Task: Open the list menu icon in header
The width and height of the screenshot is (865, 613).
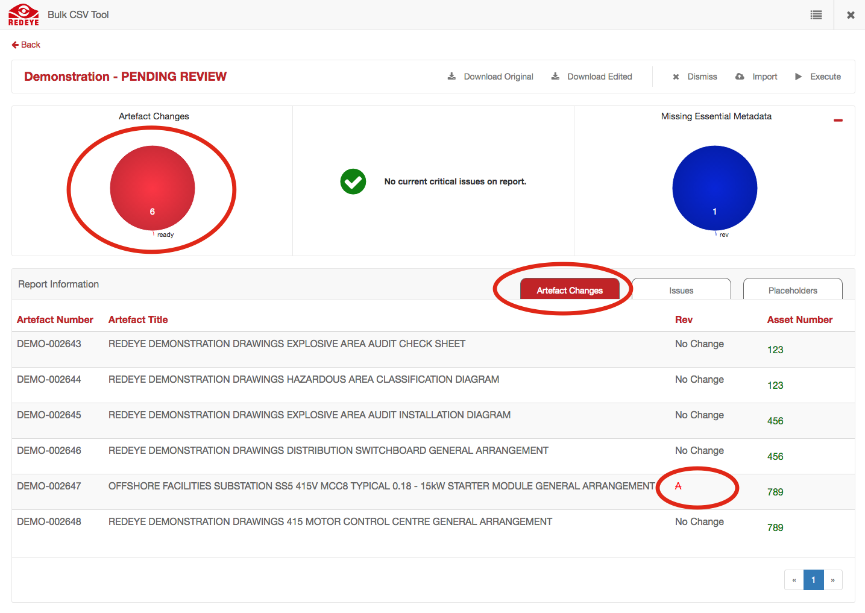Action: [816, 15]
